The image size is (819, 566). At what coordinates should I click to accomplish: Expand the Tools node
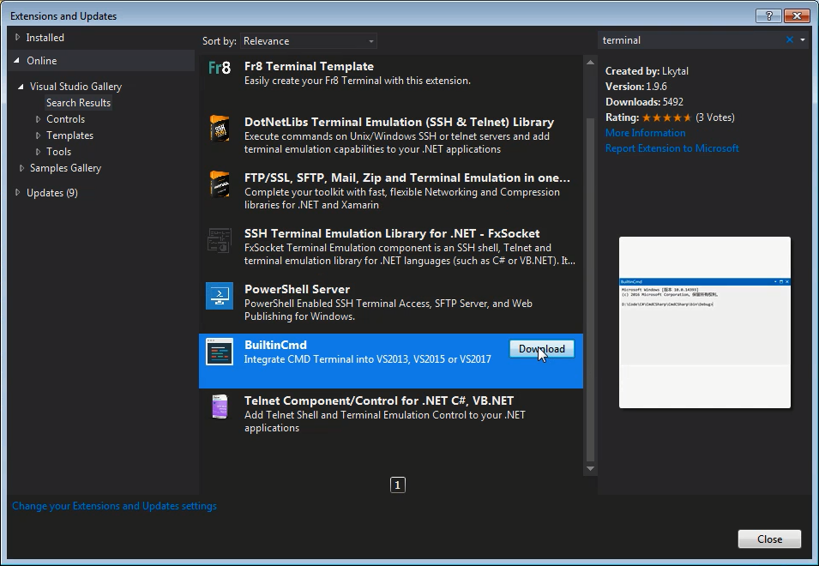point(38,152)
